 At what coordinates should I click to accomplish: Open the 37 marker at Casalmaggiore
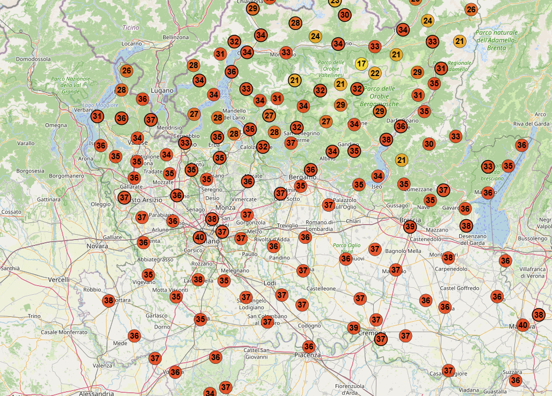448,371
